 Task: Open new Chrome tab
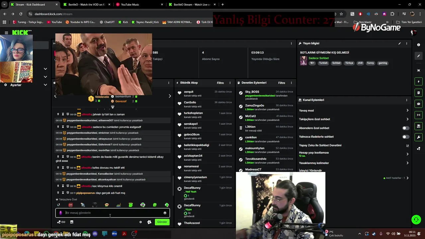222,5
